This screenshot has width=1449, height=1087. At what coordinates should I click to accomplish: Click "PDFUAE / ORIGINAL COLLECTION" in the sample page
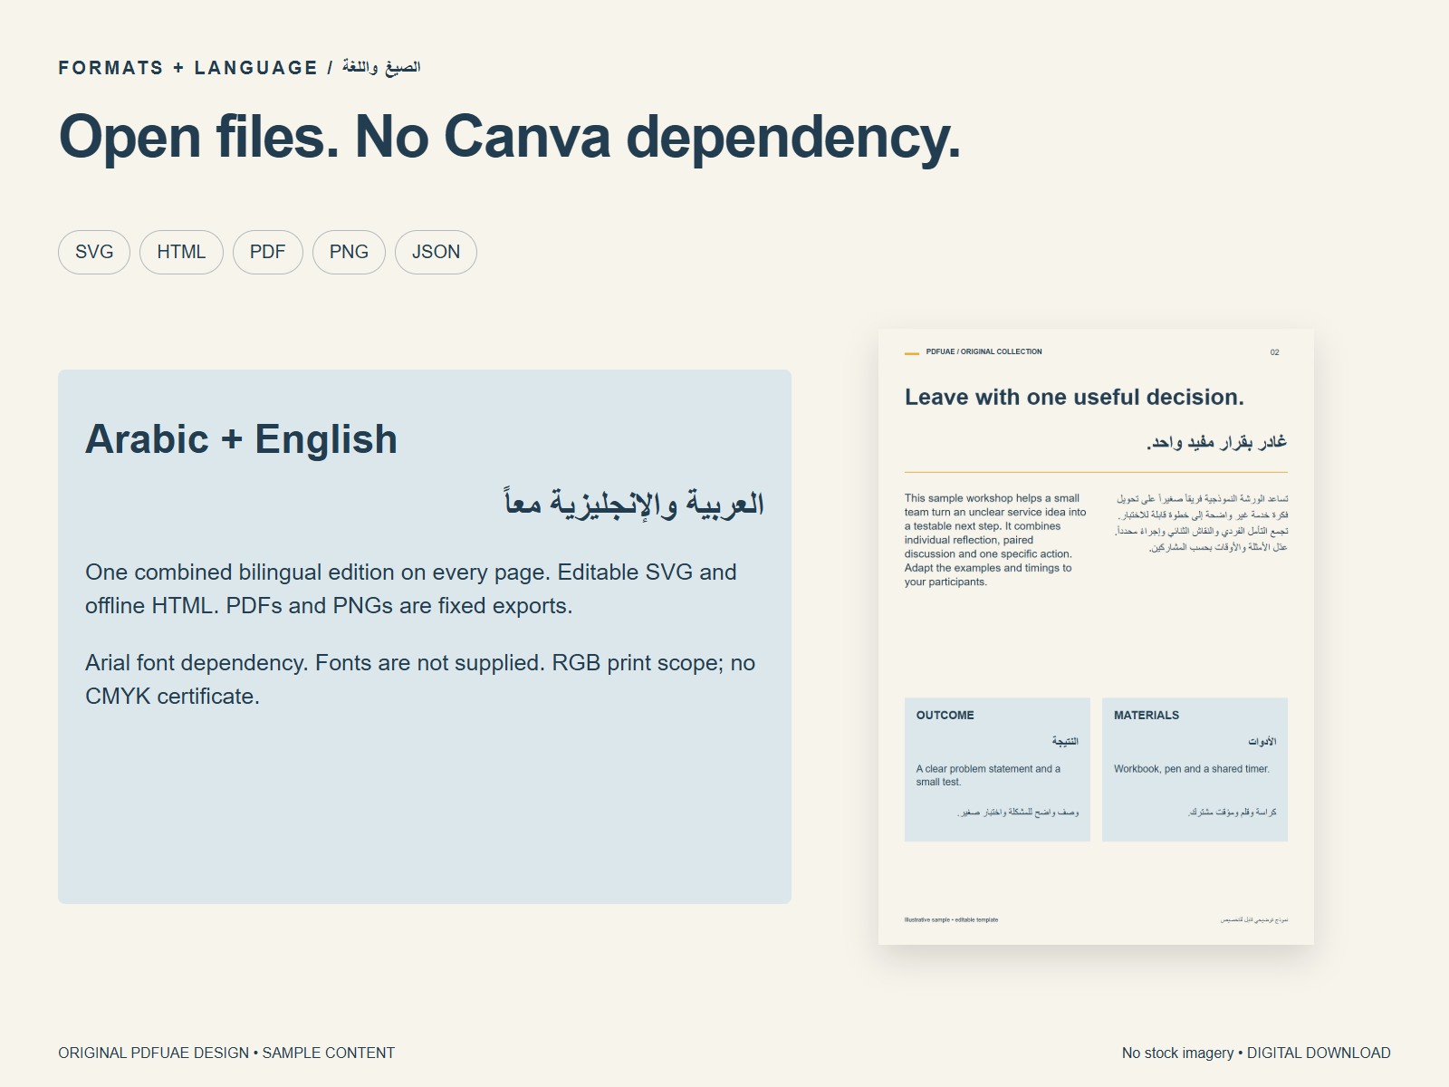click(x=984, y=351)
